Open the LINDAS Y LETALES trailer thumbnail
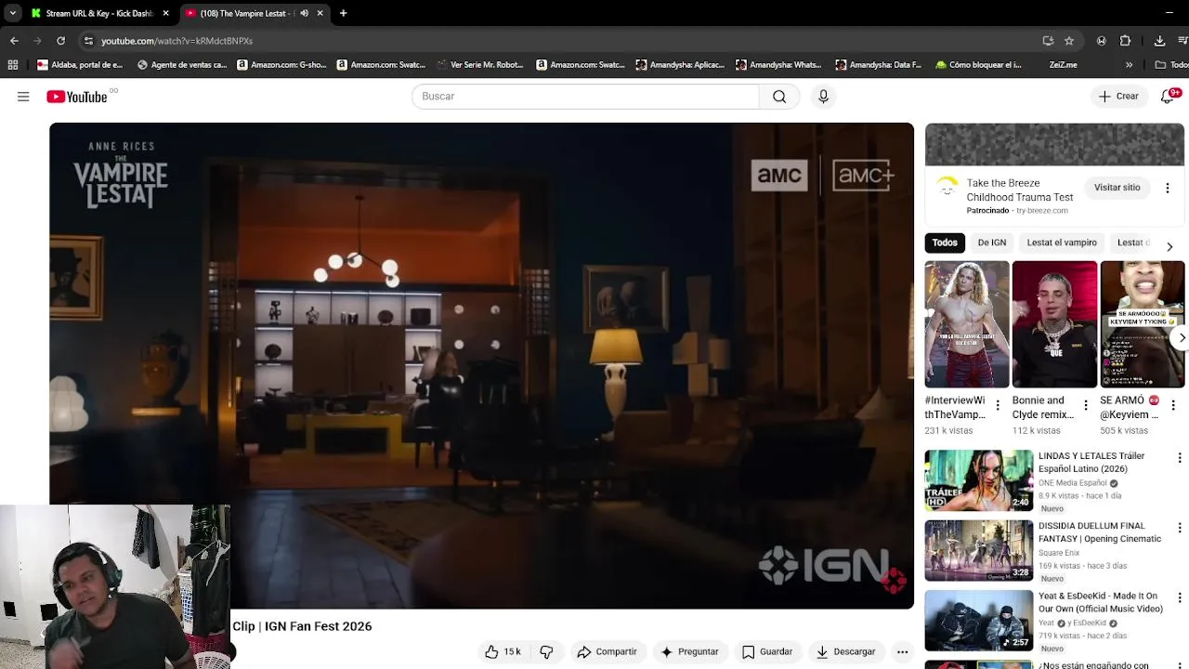The height and width of the screenshot is (669, 1189). (978, 480)
